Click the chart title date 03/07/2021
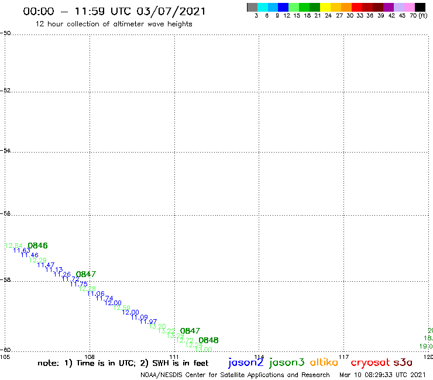Screen dimensions: 433x380 click(171, 12)
